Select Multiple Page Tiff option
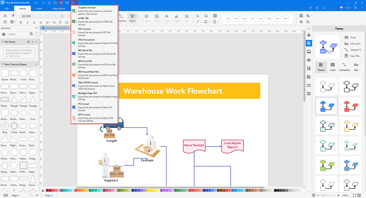366x198 pixels. coord(95,96)
